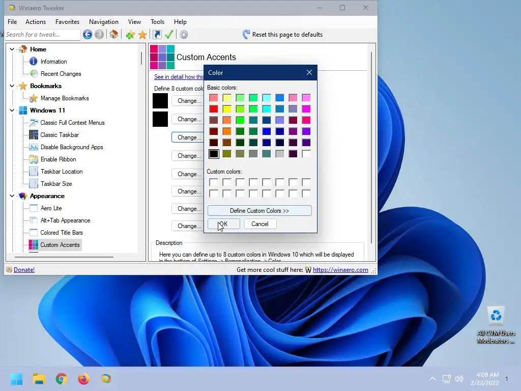Click Cancel in the Color dialog
This screenshot has height=391, width=521.
point(260,224)
